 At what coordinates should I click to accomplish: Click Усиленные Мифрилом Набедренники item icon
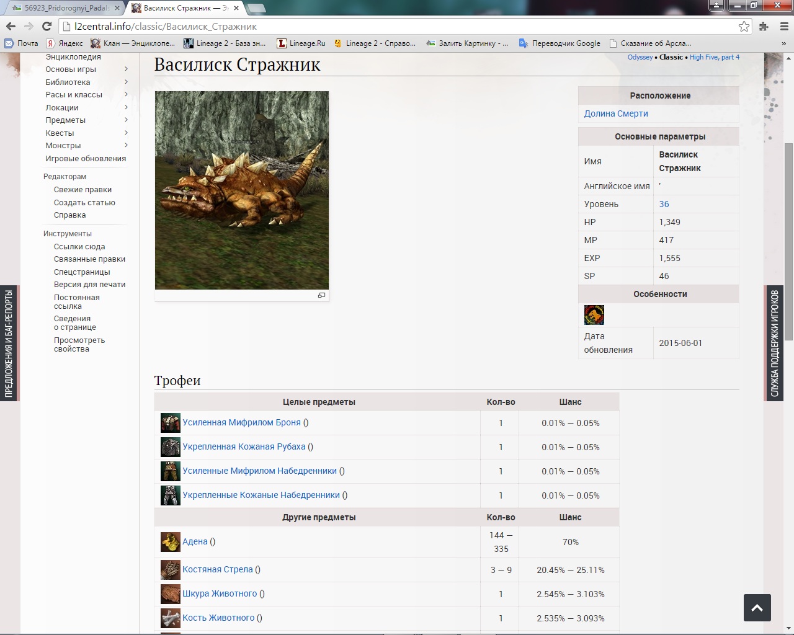(171, 471)
